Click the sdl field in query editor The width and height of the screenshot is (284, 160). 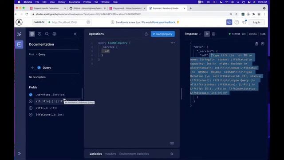tap(107, 51)
